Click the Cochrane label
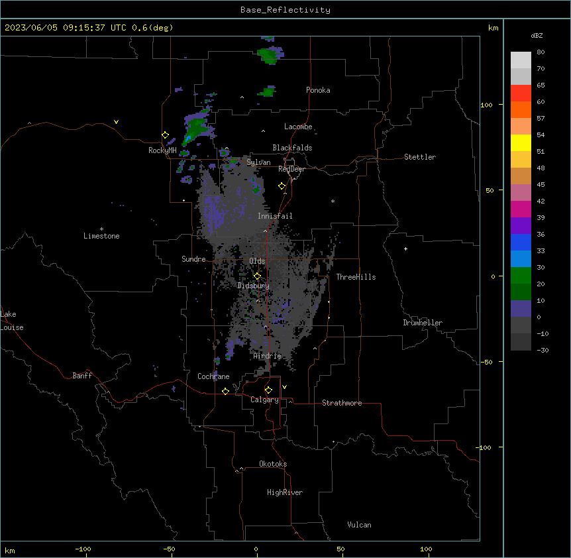 point(213,376)
